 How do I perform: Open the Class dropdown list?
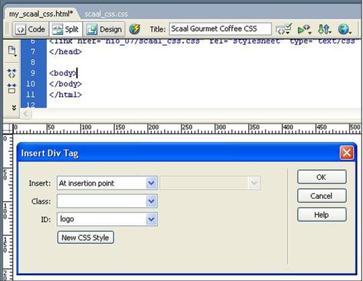click(x=151, y=201)
